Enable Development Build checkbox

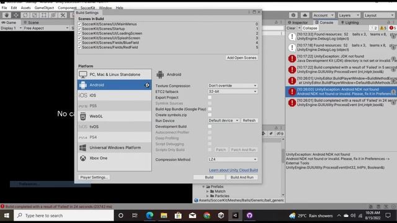(210, 126)
